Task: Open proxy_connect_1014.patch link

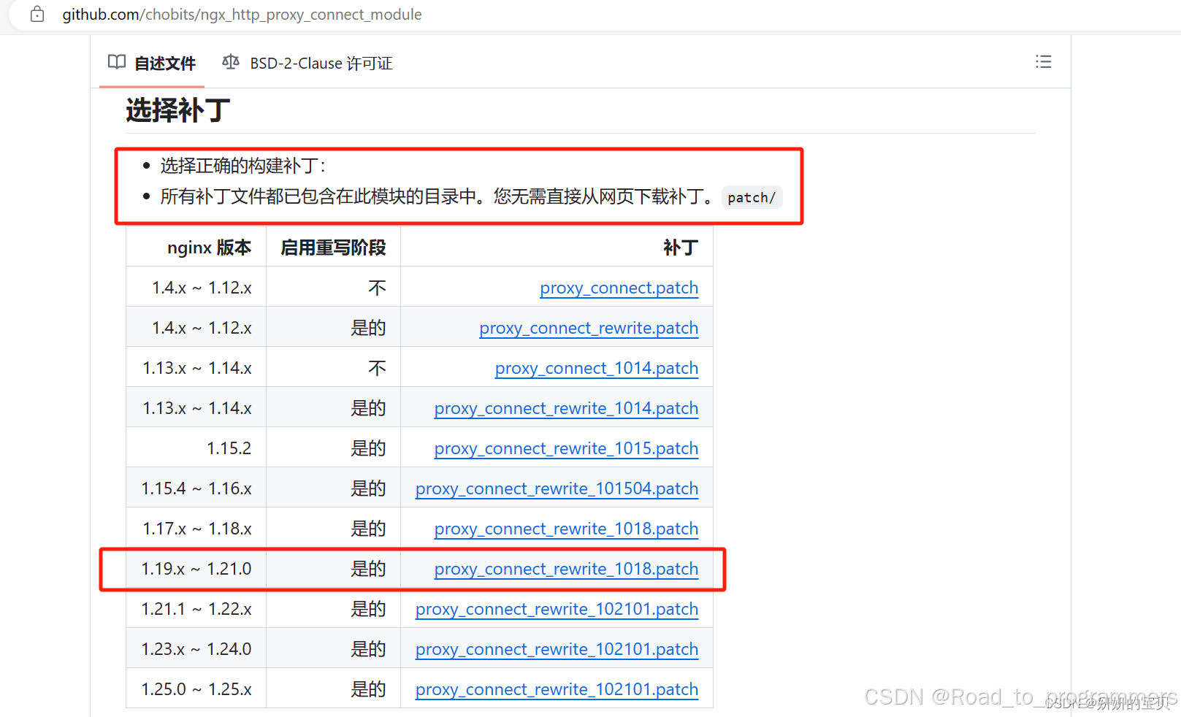Action: [x=597, y=368]
